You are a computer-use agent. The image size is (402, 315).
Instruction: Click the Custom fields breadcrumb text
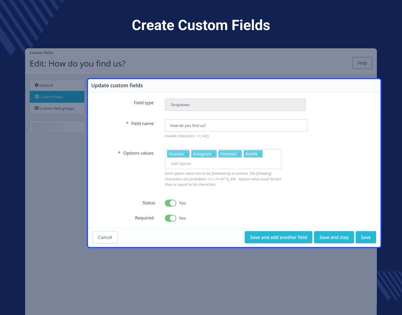click(41, 53)
